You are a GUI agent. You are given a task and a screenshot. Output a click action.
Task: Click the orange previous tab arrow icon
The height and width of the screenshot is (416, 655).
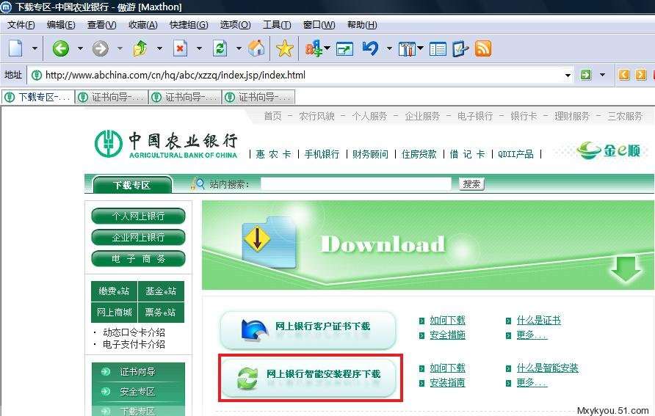click(624, 75)
